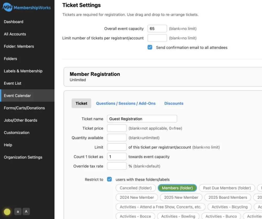Uncheck the Restrict to checkbox
Image resolution: width=262 pixels, height=219 pixels.
110,179
